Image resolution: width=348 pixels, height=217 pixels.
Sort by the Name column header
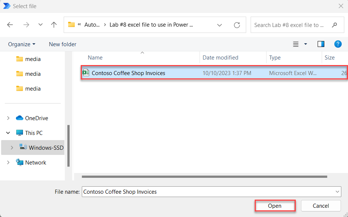coord(95,58)
